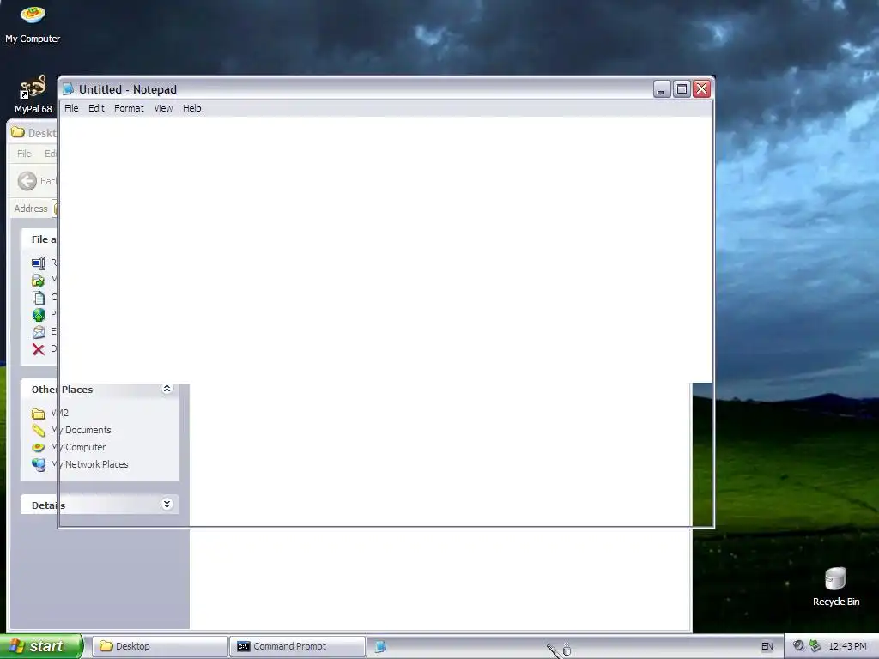Open the My Network Places link
This screenshot has height=659, width=879.
89,464
